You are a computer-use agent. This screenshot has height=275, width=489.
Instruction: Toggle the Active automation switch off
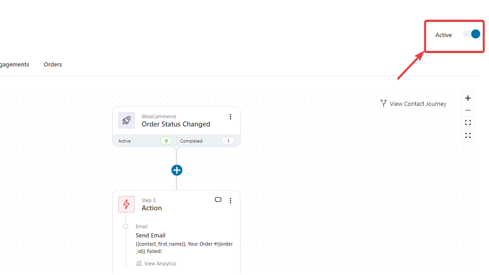point(472,34)
